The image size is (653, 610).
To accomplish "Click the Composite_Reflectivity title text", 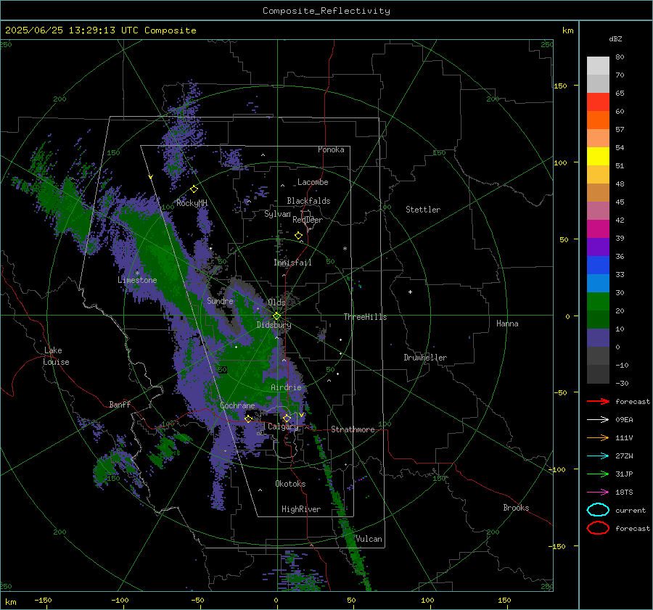I will (326, 11).
